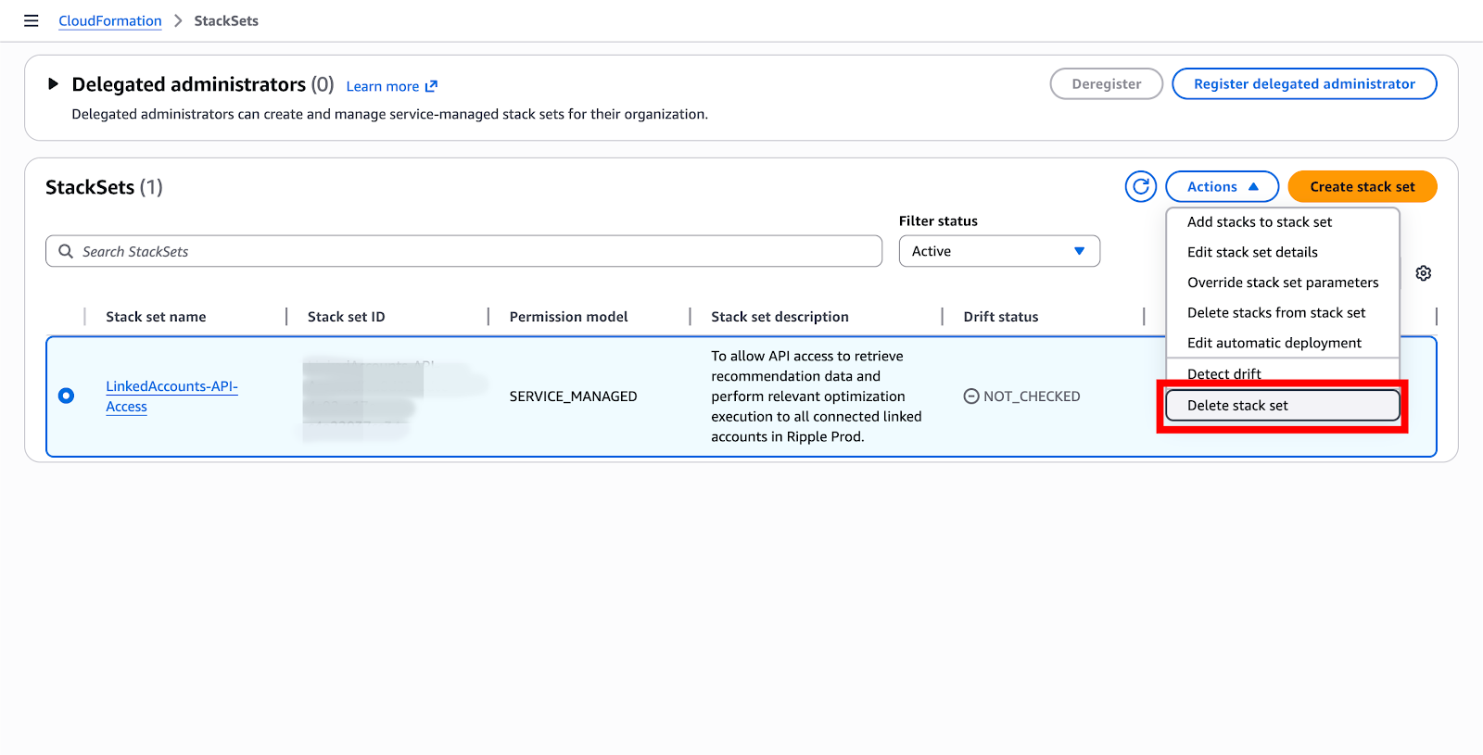
Task: Open the hamburger navigation menu
Action: (x=31, y=20)
